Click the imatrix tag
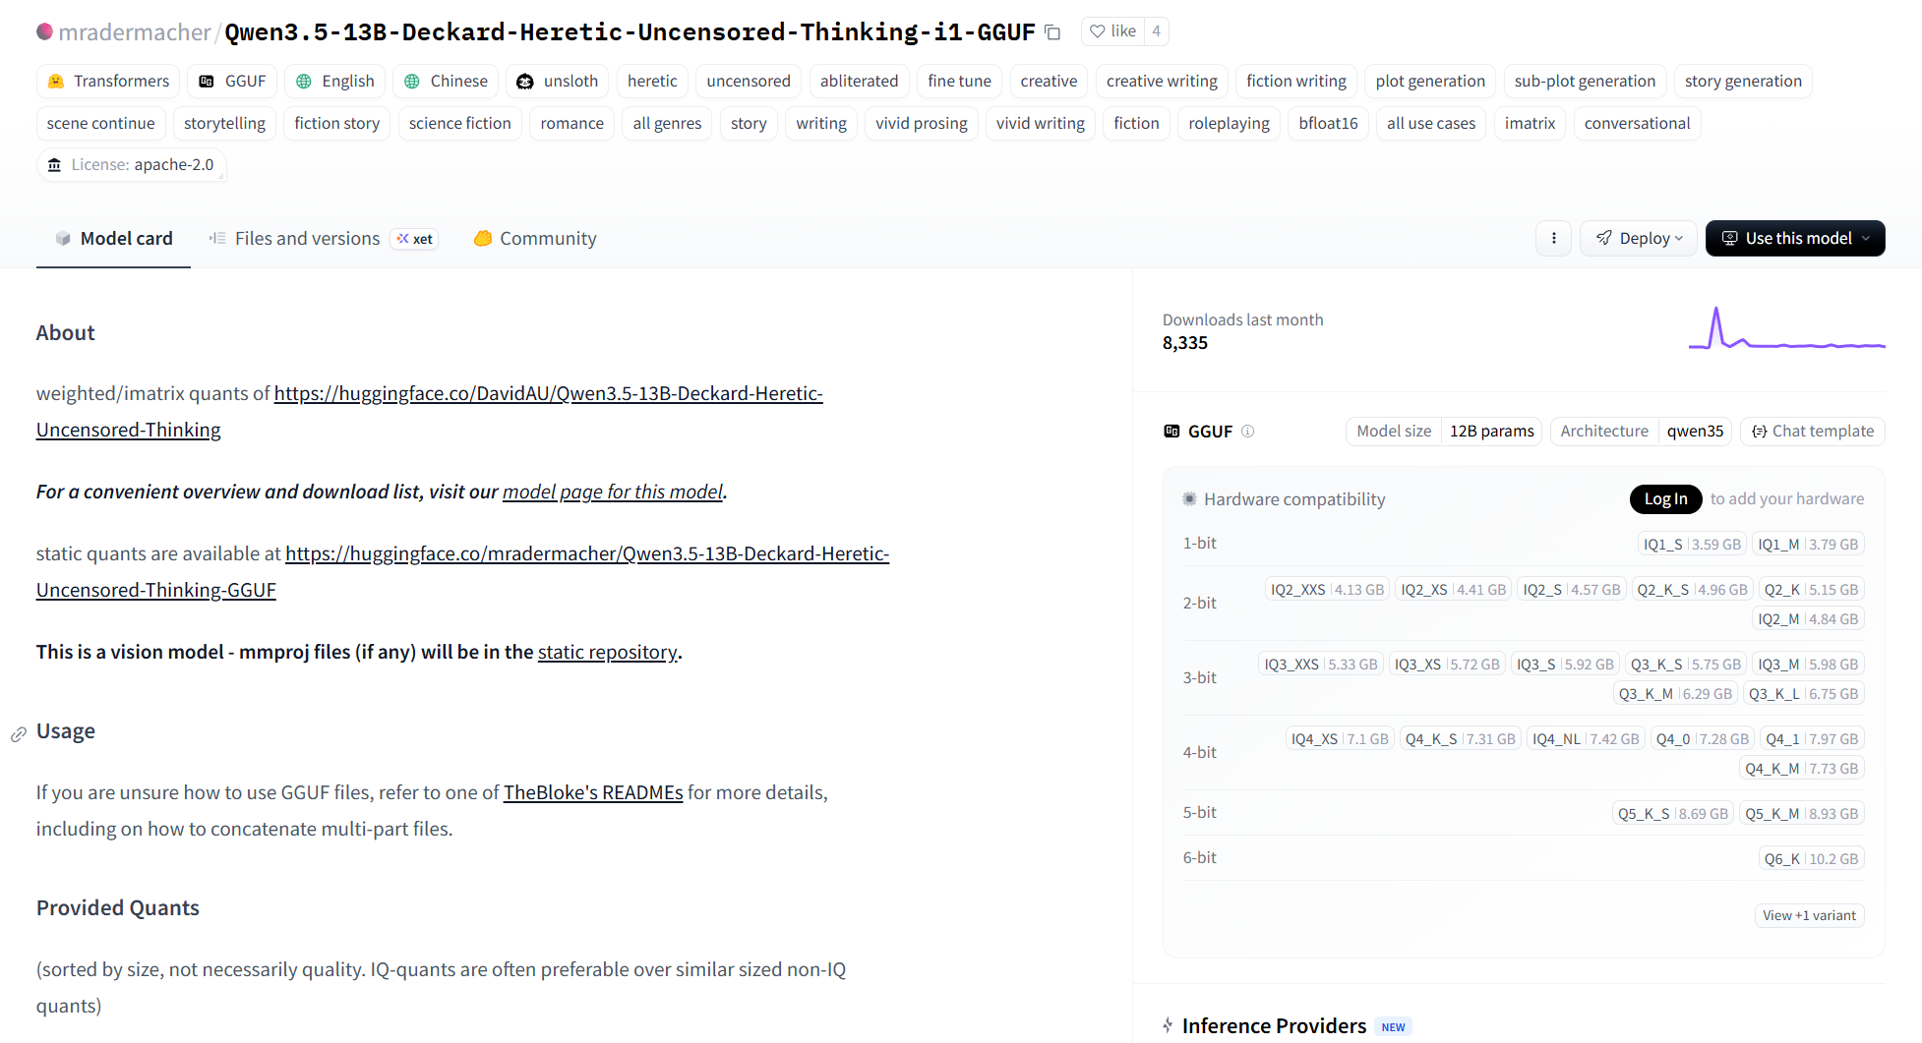This screenshot has width=1922, height=1043. pos(1530,123)
